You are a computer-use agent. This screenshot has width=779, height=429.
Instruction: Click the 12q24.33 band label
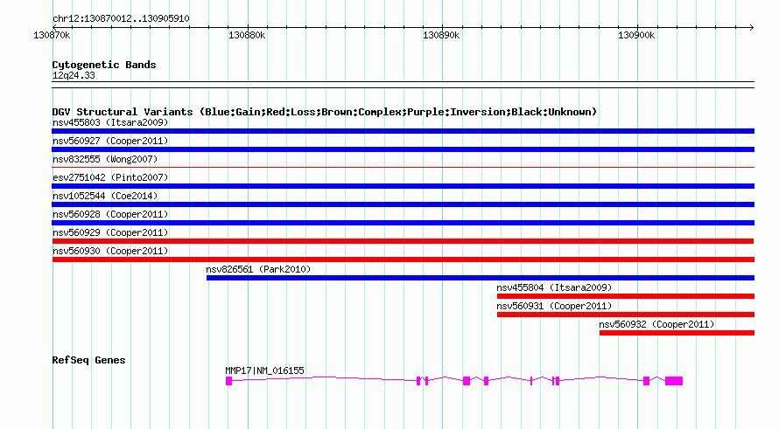[x=74, y=76]
